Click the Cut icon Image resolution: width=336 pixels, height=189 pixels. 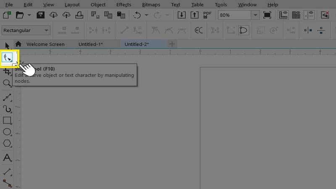click(95, 15)
